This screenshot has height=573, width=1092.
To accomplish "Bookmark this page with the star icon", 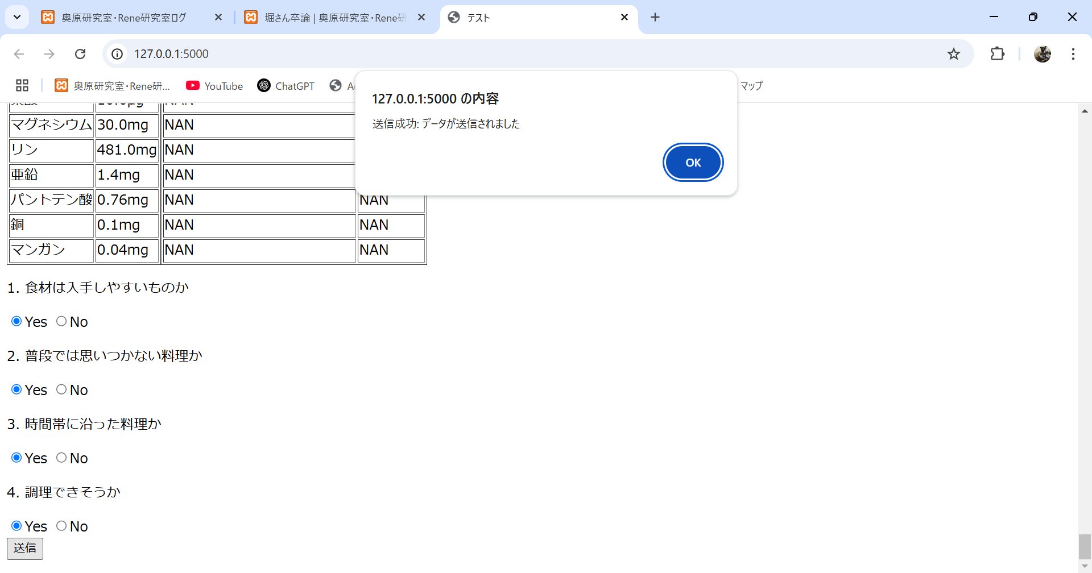I will pyautogui.click(x=953, y=54).
